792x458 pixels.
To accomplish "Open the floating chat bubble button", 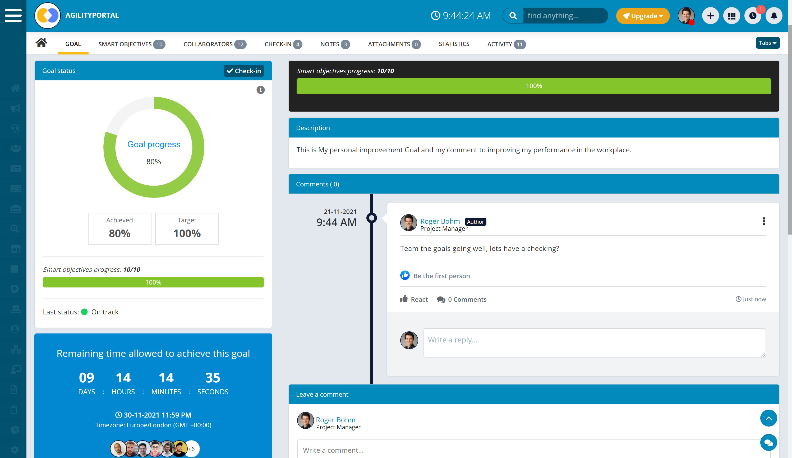I will [x=768, y=443].
